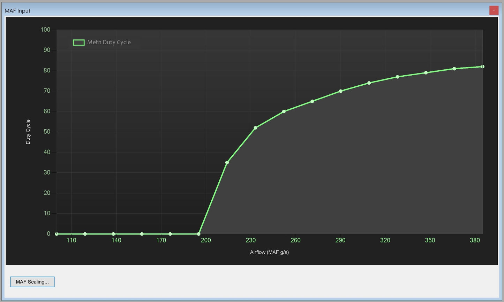Select the zero point just right of 170 airflow
The width and height of the screenshot is (504, 302).
click(170, 234)
